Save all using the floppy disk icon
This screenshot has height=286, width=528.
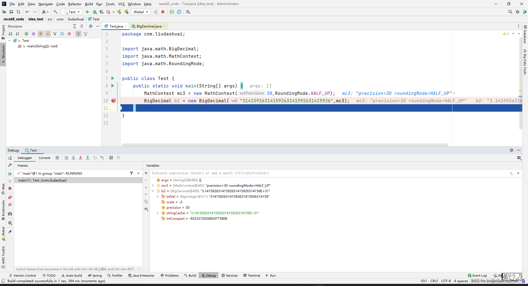click(x=11, y=12)
